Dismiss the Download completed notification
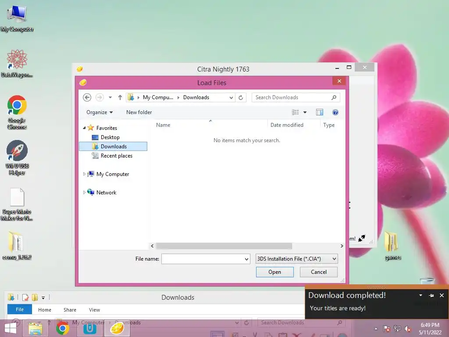Viewport: 449px width, 337px height. (442, 295)
